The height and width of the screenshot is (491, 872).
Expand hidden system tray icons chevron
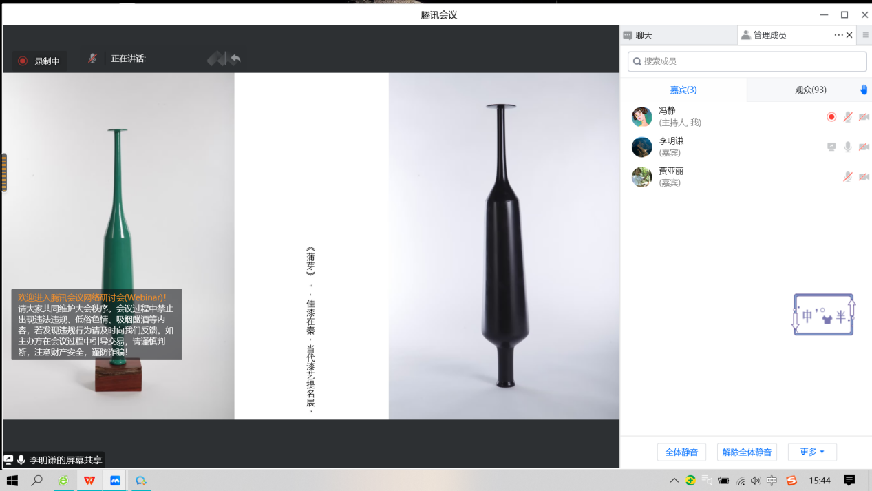[674, 481]
